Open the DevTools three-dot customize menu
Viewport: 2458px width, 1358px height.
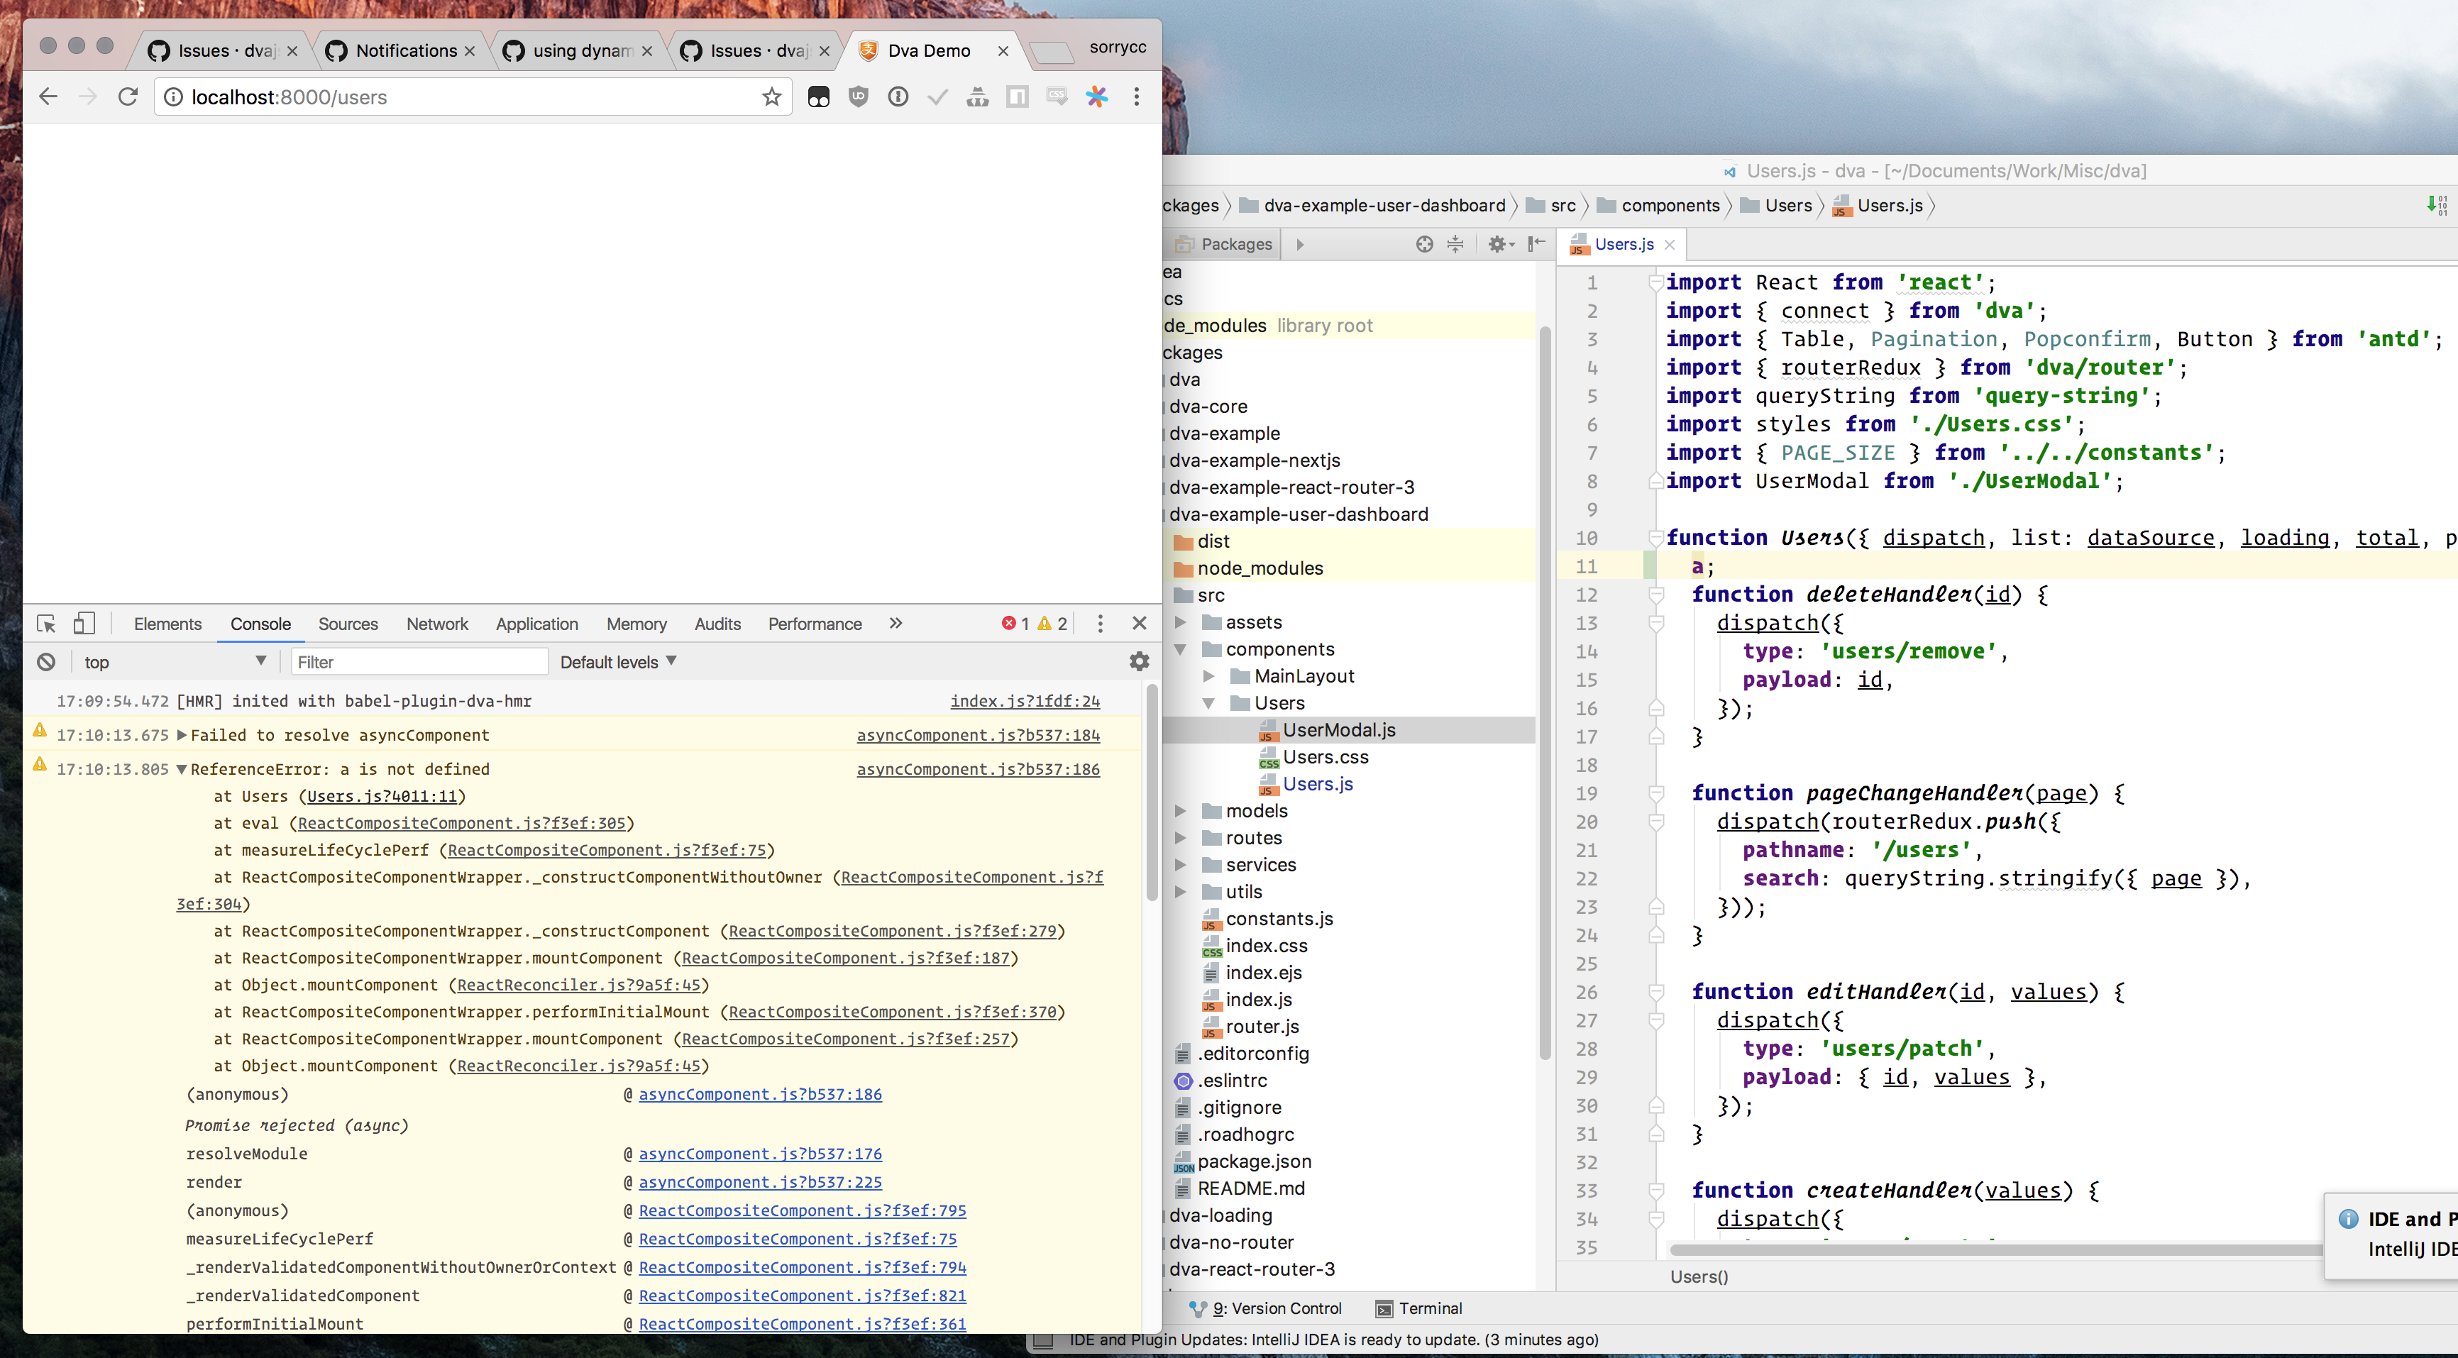[x=1100, y=623]
